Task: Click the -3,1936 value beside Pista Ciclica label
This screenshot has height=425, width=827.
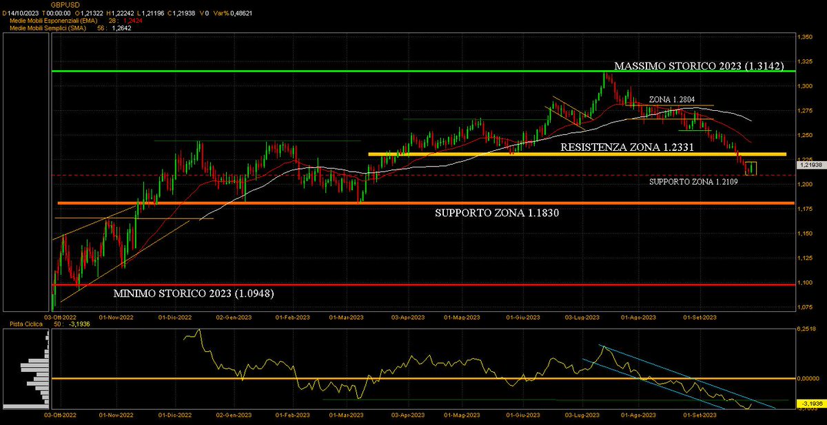Action: [81, 324]
